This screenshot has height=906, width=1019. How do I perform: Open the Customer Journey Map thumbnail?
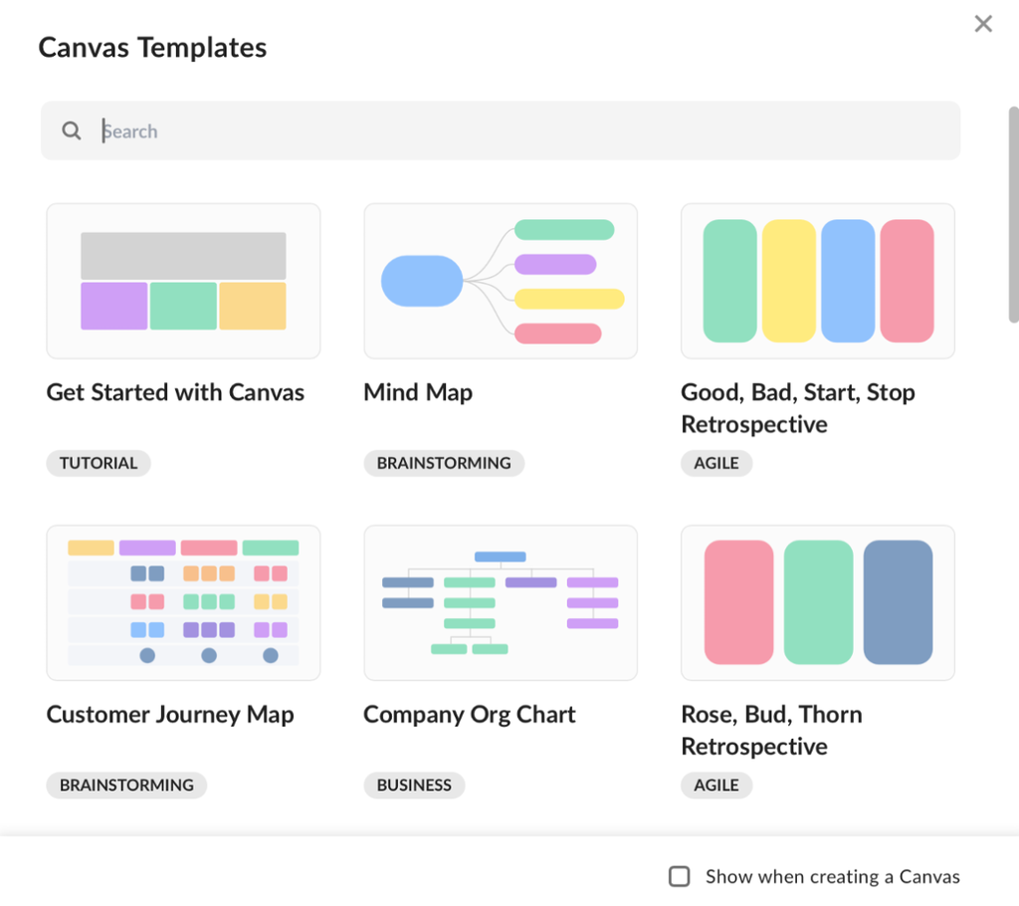click(183, 602)
